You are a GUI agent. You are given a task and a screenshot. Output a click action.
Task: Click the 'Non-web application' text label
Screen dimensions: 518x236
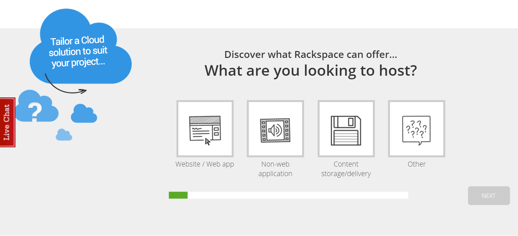[x=275, y=169]
